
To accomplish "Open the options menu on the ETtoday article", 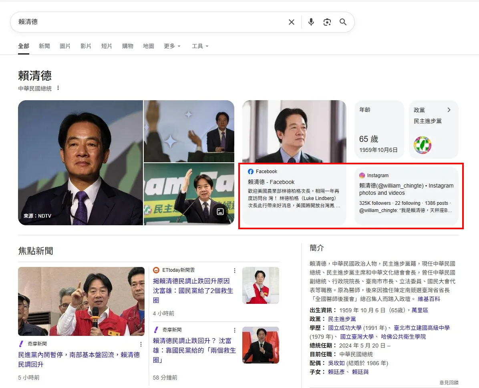I will point(235,270).
